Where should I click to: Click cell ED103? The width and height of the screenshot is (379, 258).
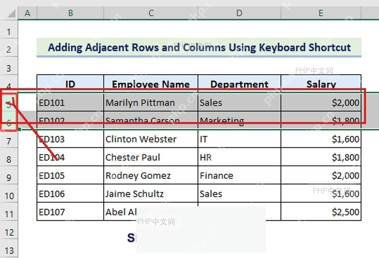[x=70, y=139]
